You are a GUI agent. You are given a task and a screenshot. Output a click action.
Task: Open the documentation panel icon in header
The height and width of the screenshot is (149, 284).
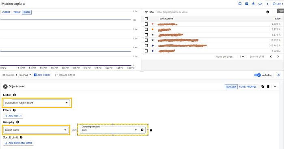click(x=240, y=4)
